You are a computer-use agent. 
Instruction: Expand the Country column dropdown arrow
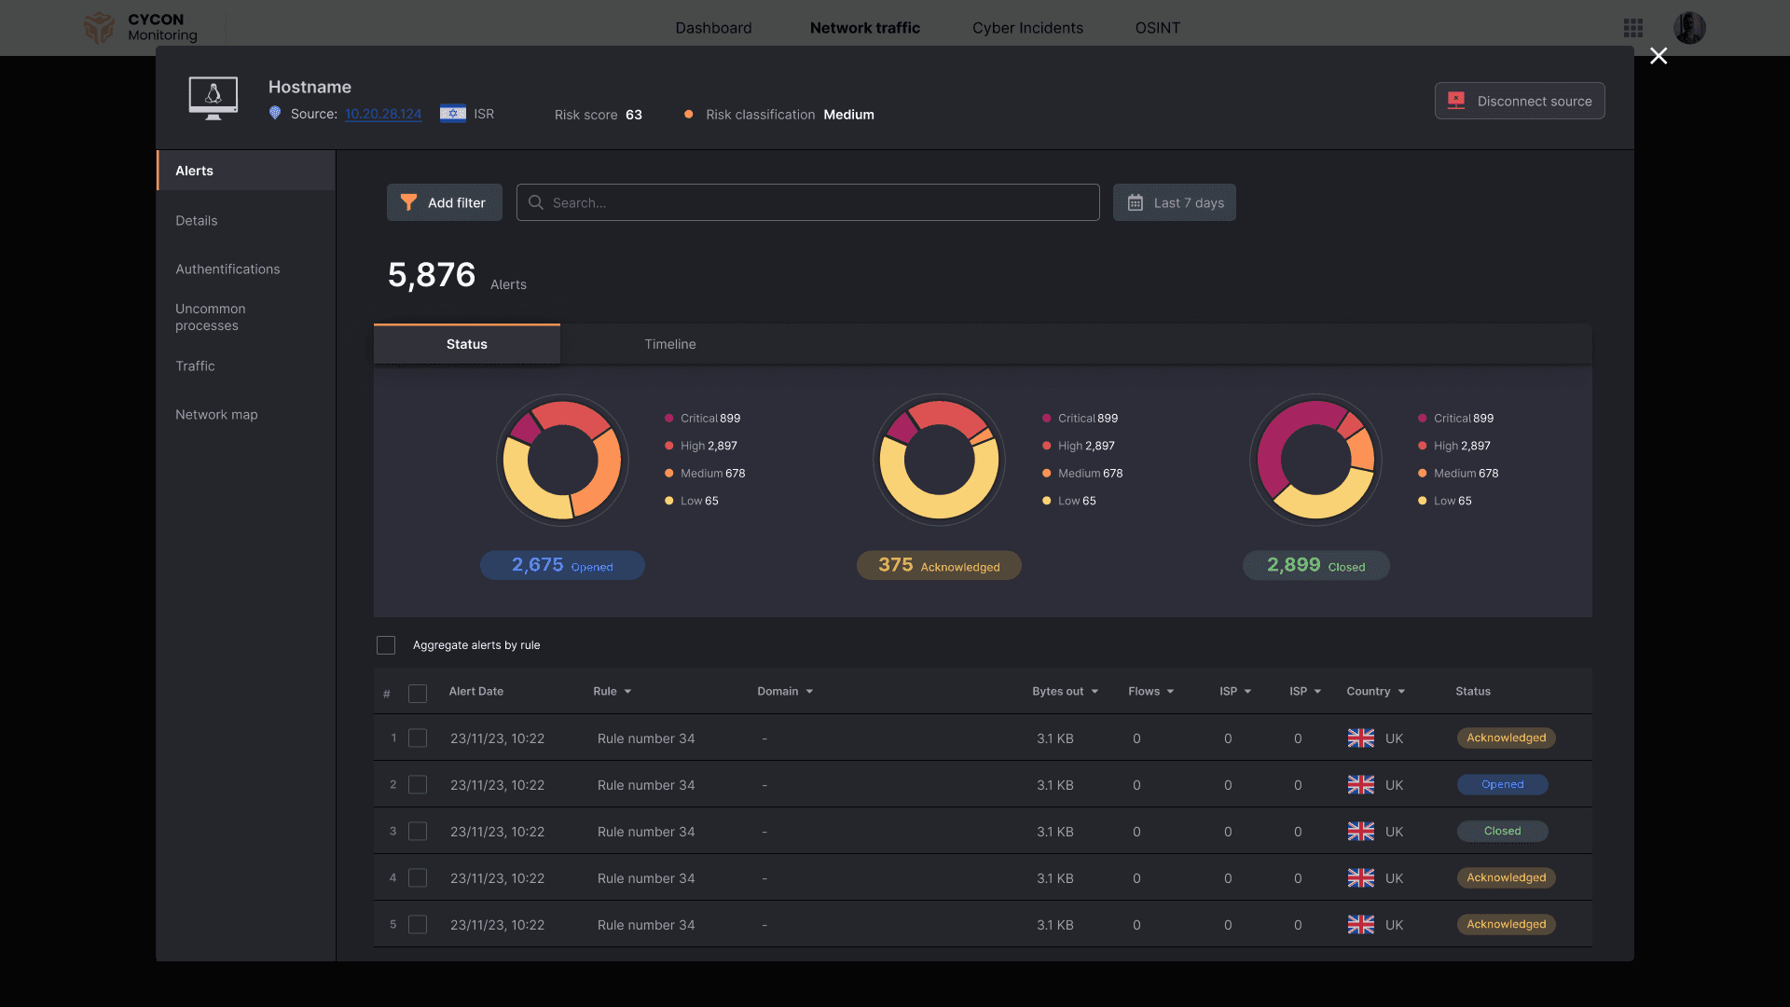[x=1401, y=692]
